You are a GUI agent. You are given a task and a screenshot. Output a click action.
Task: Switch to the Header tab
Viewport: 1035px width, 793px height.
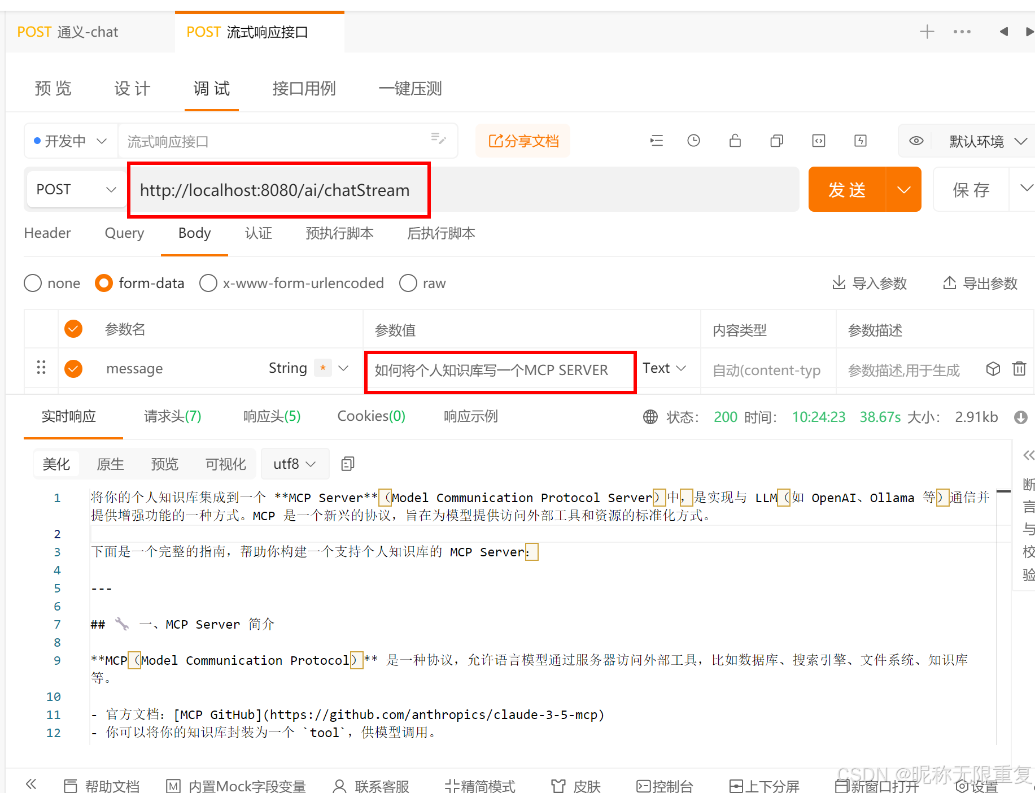pyautogui.click(x=47, y=233)
